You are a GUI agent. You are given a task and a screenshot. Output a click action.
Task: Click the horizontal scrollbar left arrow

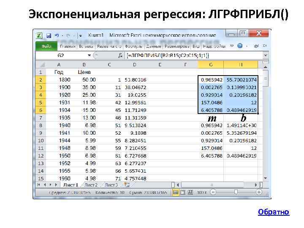pyautogui.click(x=178, y=185)
